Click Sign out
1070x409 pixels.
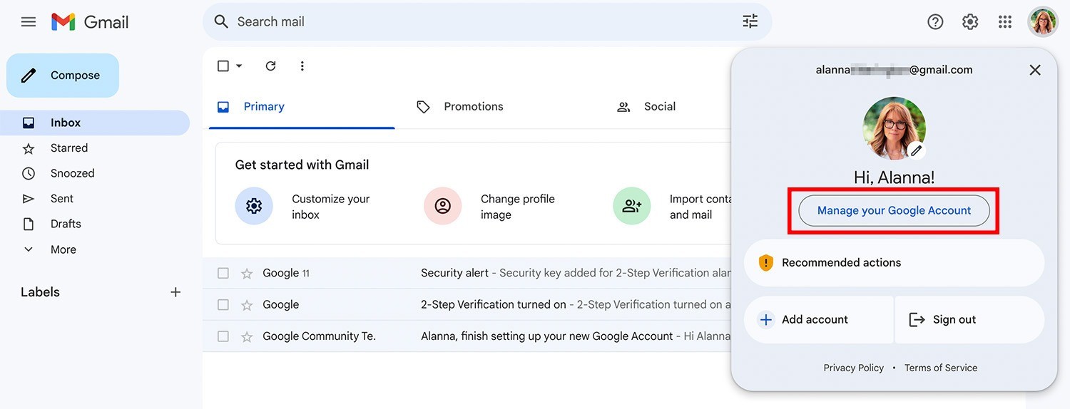point(969,320)
